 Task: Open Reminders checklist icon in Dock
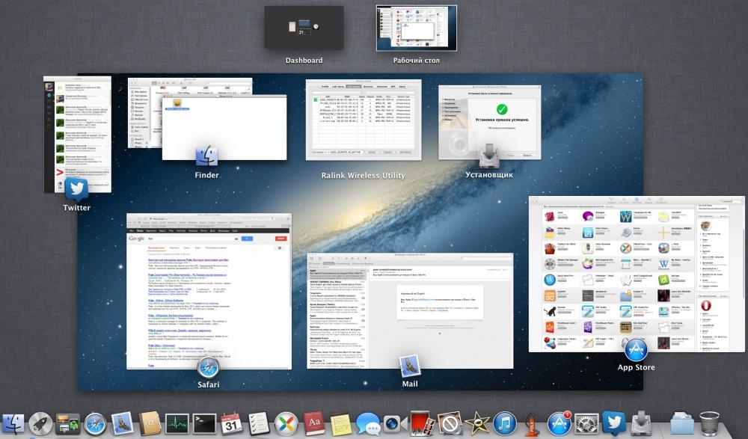[x=259, y=424]
